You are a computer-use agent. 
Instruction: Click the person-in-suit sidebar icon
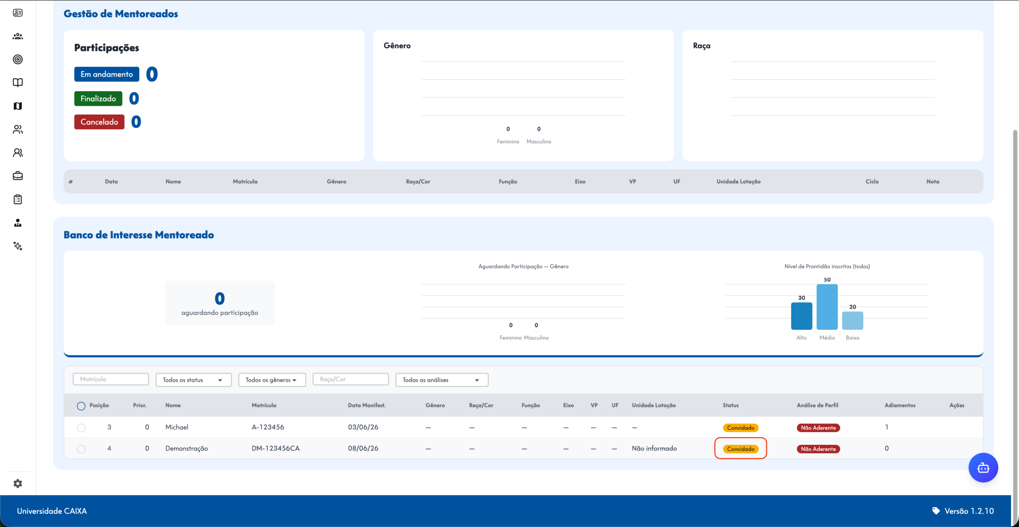click(18, 223)
